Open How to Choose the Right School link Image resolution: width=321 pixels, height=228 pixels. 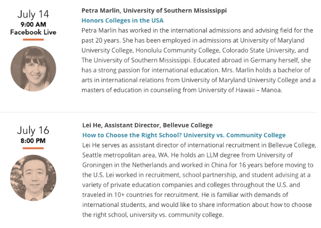(x=184, y=135)
